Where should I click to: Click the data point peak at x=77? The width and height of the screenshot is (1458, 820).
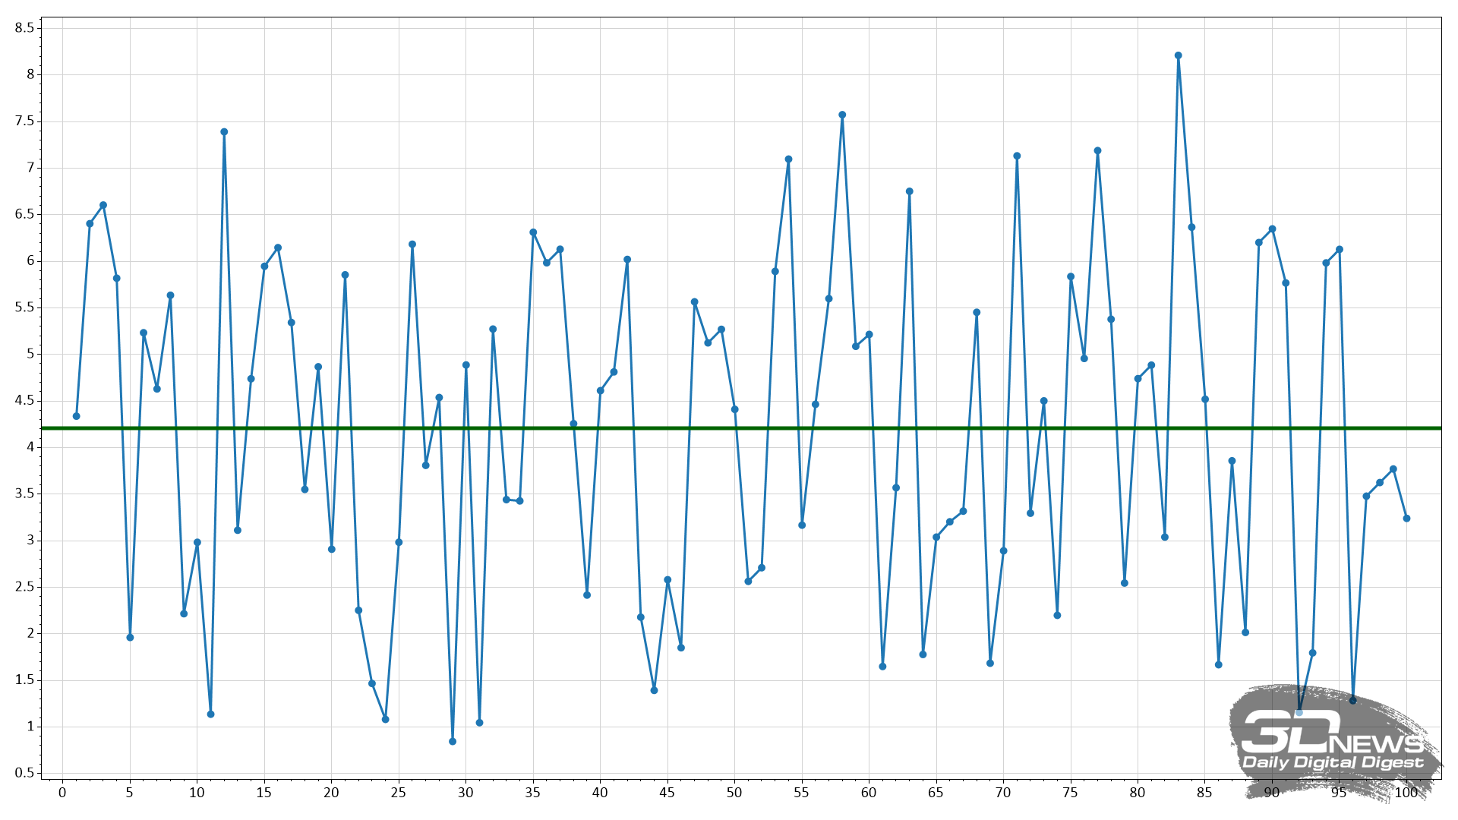tap(1097, 151)
